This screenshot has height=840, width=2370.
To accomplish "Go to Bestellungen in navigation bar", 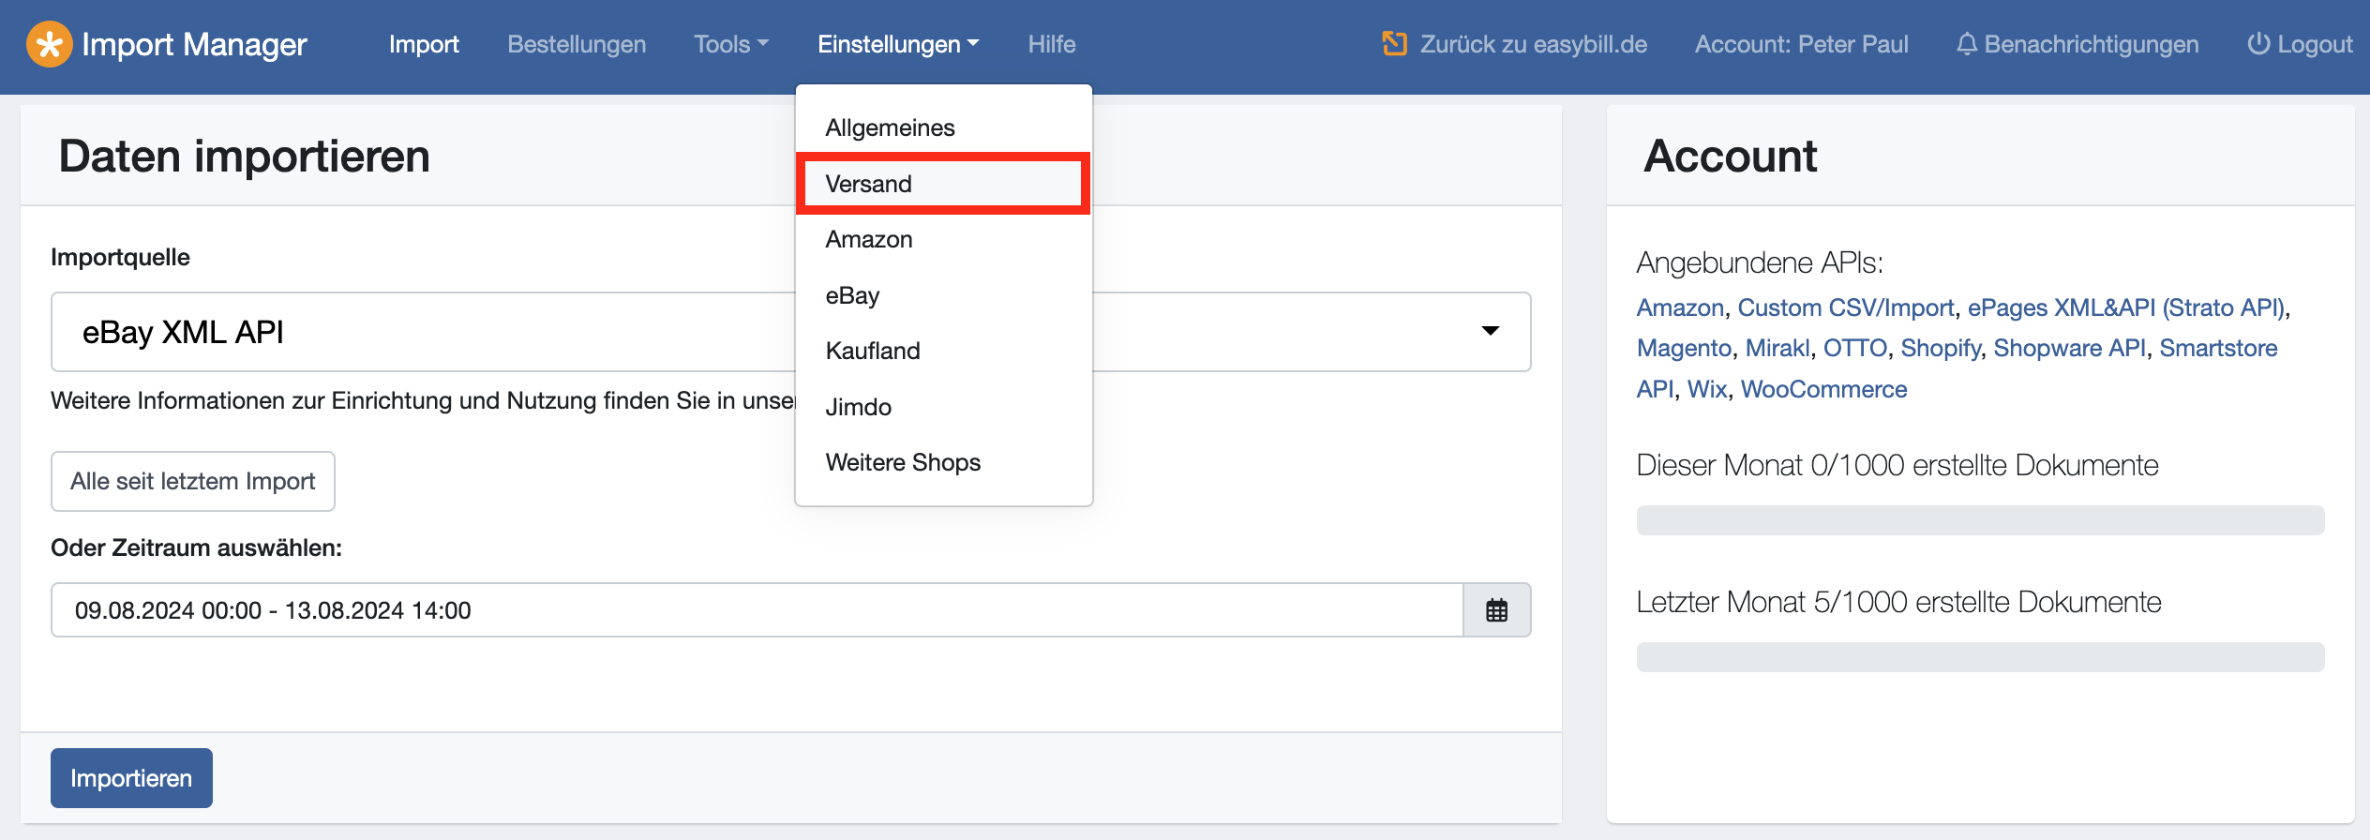I will [577, 44].
